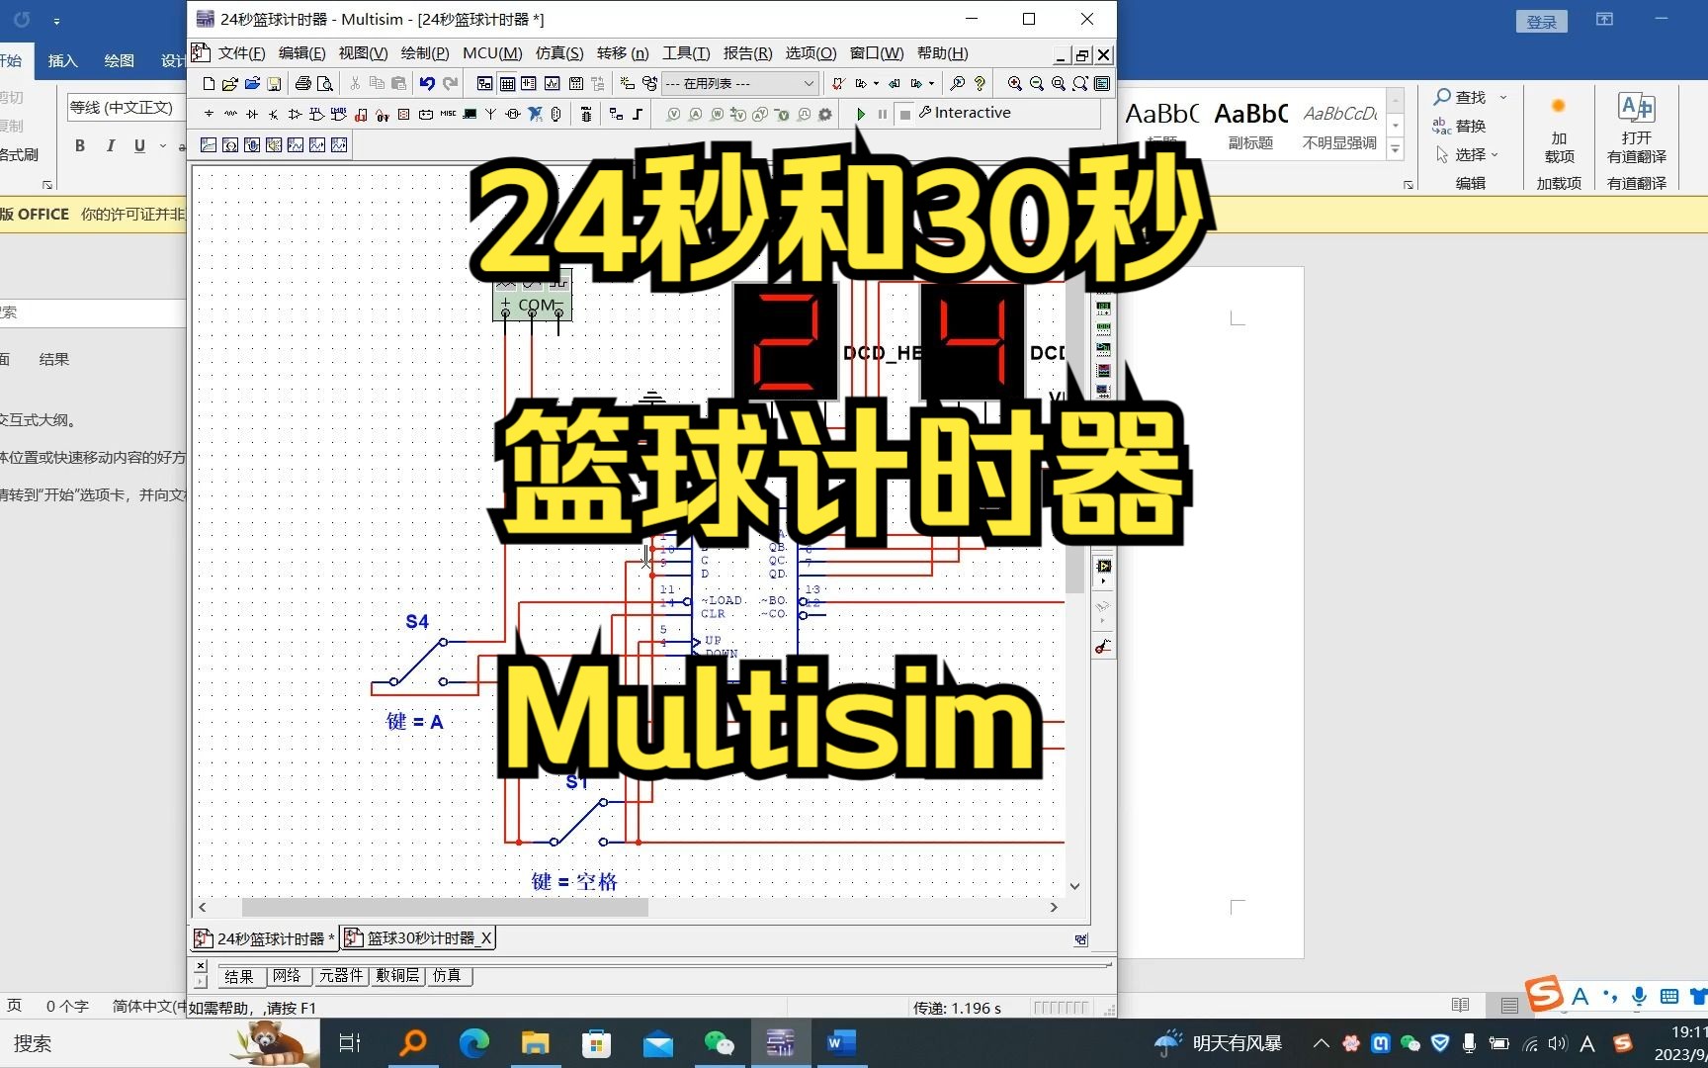Open the MCU(M) menu
This screenshot has width=1708, height=1068.
(x=492, y=53)
